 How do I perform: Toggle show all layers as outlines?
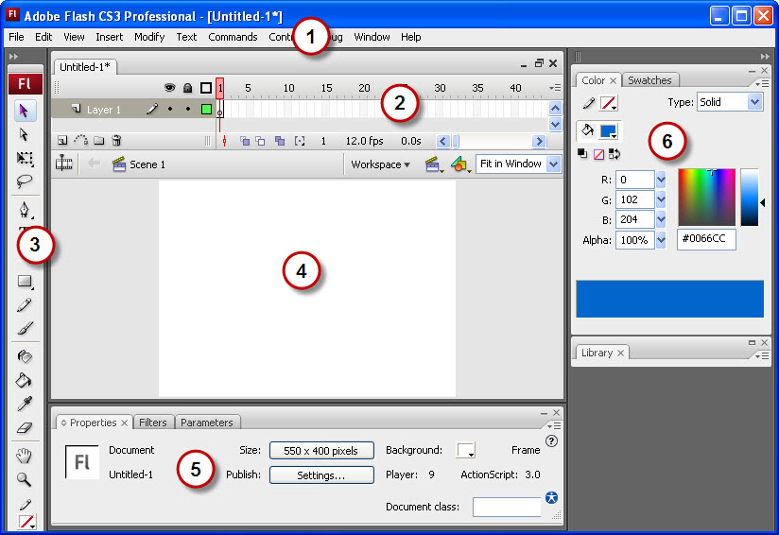coord(206,88)
